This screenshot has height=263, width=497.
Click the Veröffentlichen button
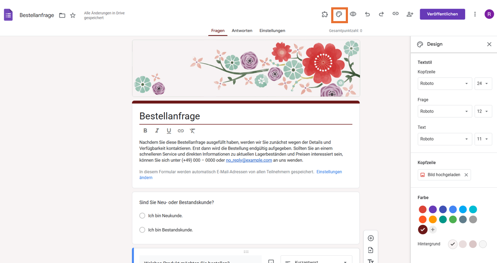(x=442, y=14)
